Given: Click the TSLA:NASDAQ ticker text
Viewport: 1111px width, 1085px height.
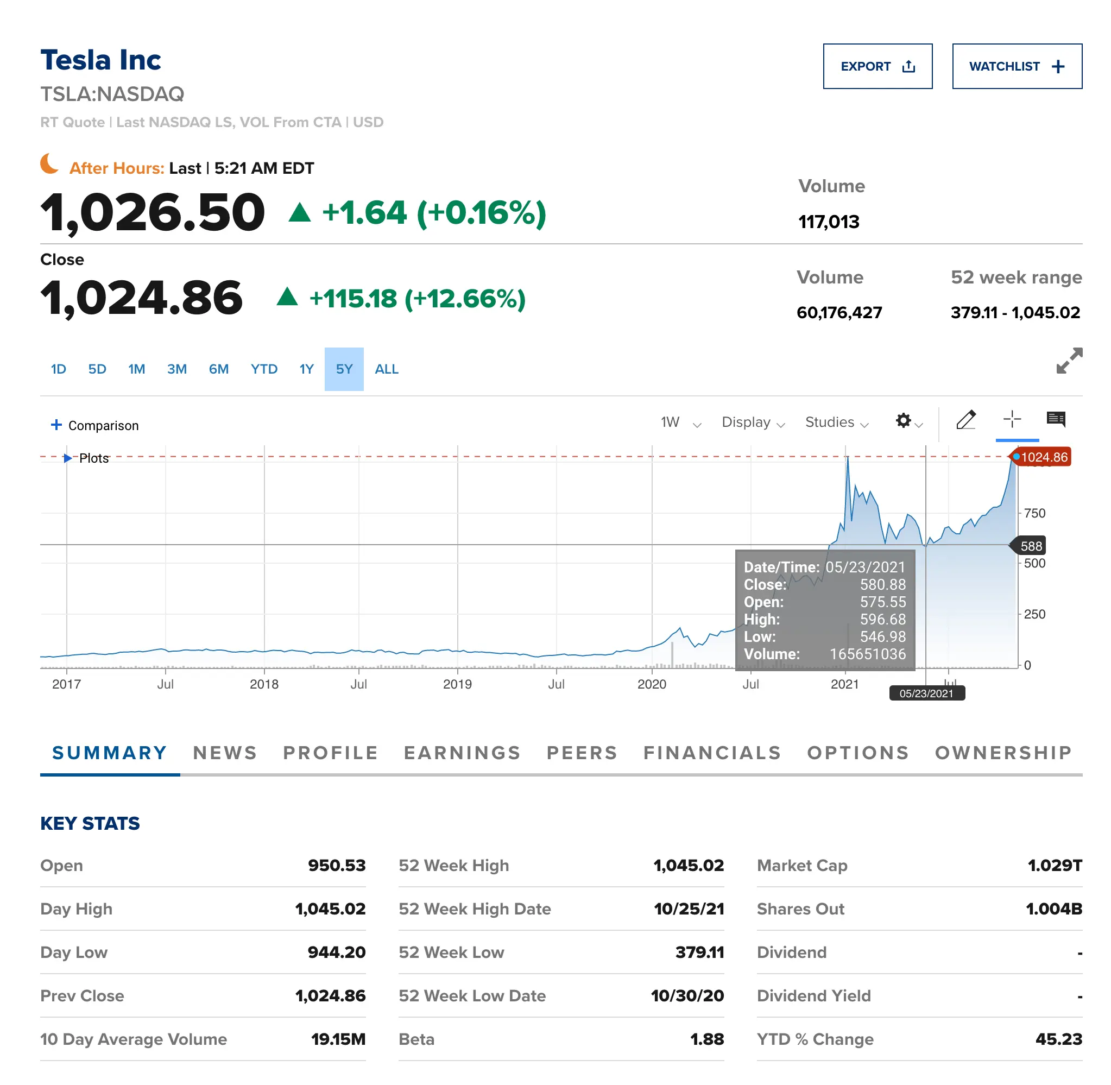Looking at the screenshot, I should (x=112, y=94).
